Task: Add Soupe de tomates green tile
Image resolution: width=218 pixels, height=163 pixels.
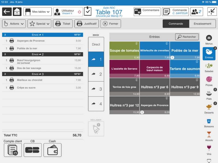Action: coord(124,50)
